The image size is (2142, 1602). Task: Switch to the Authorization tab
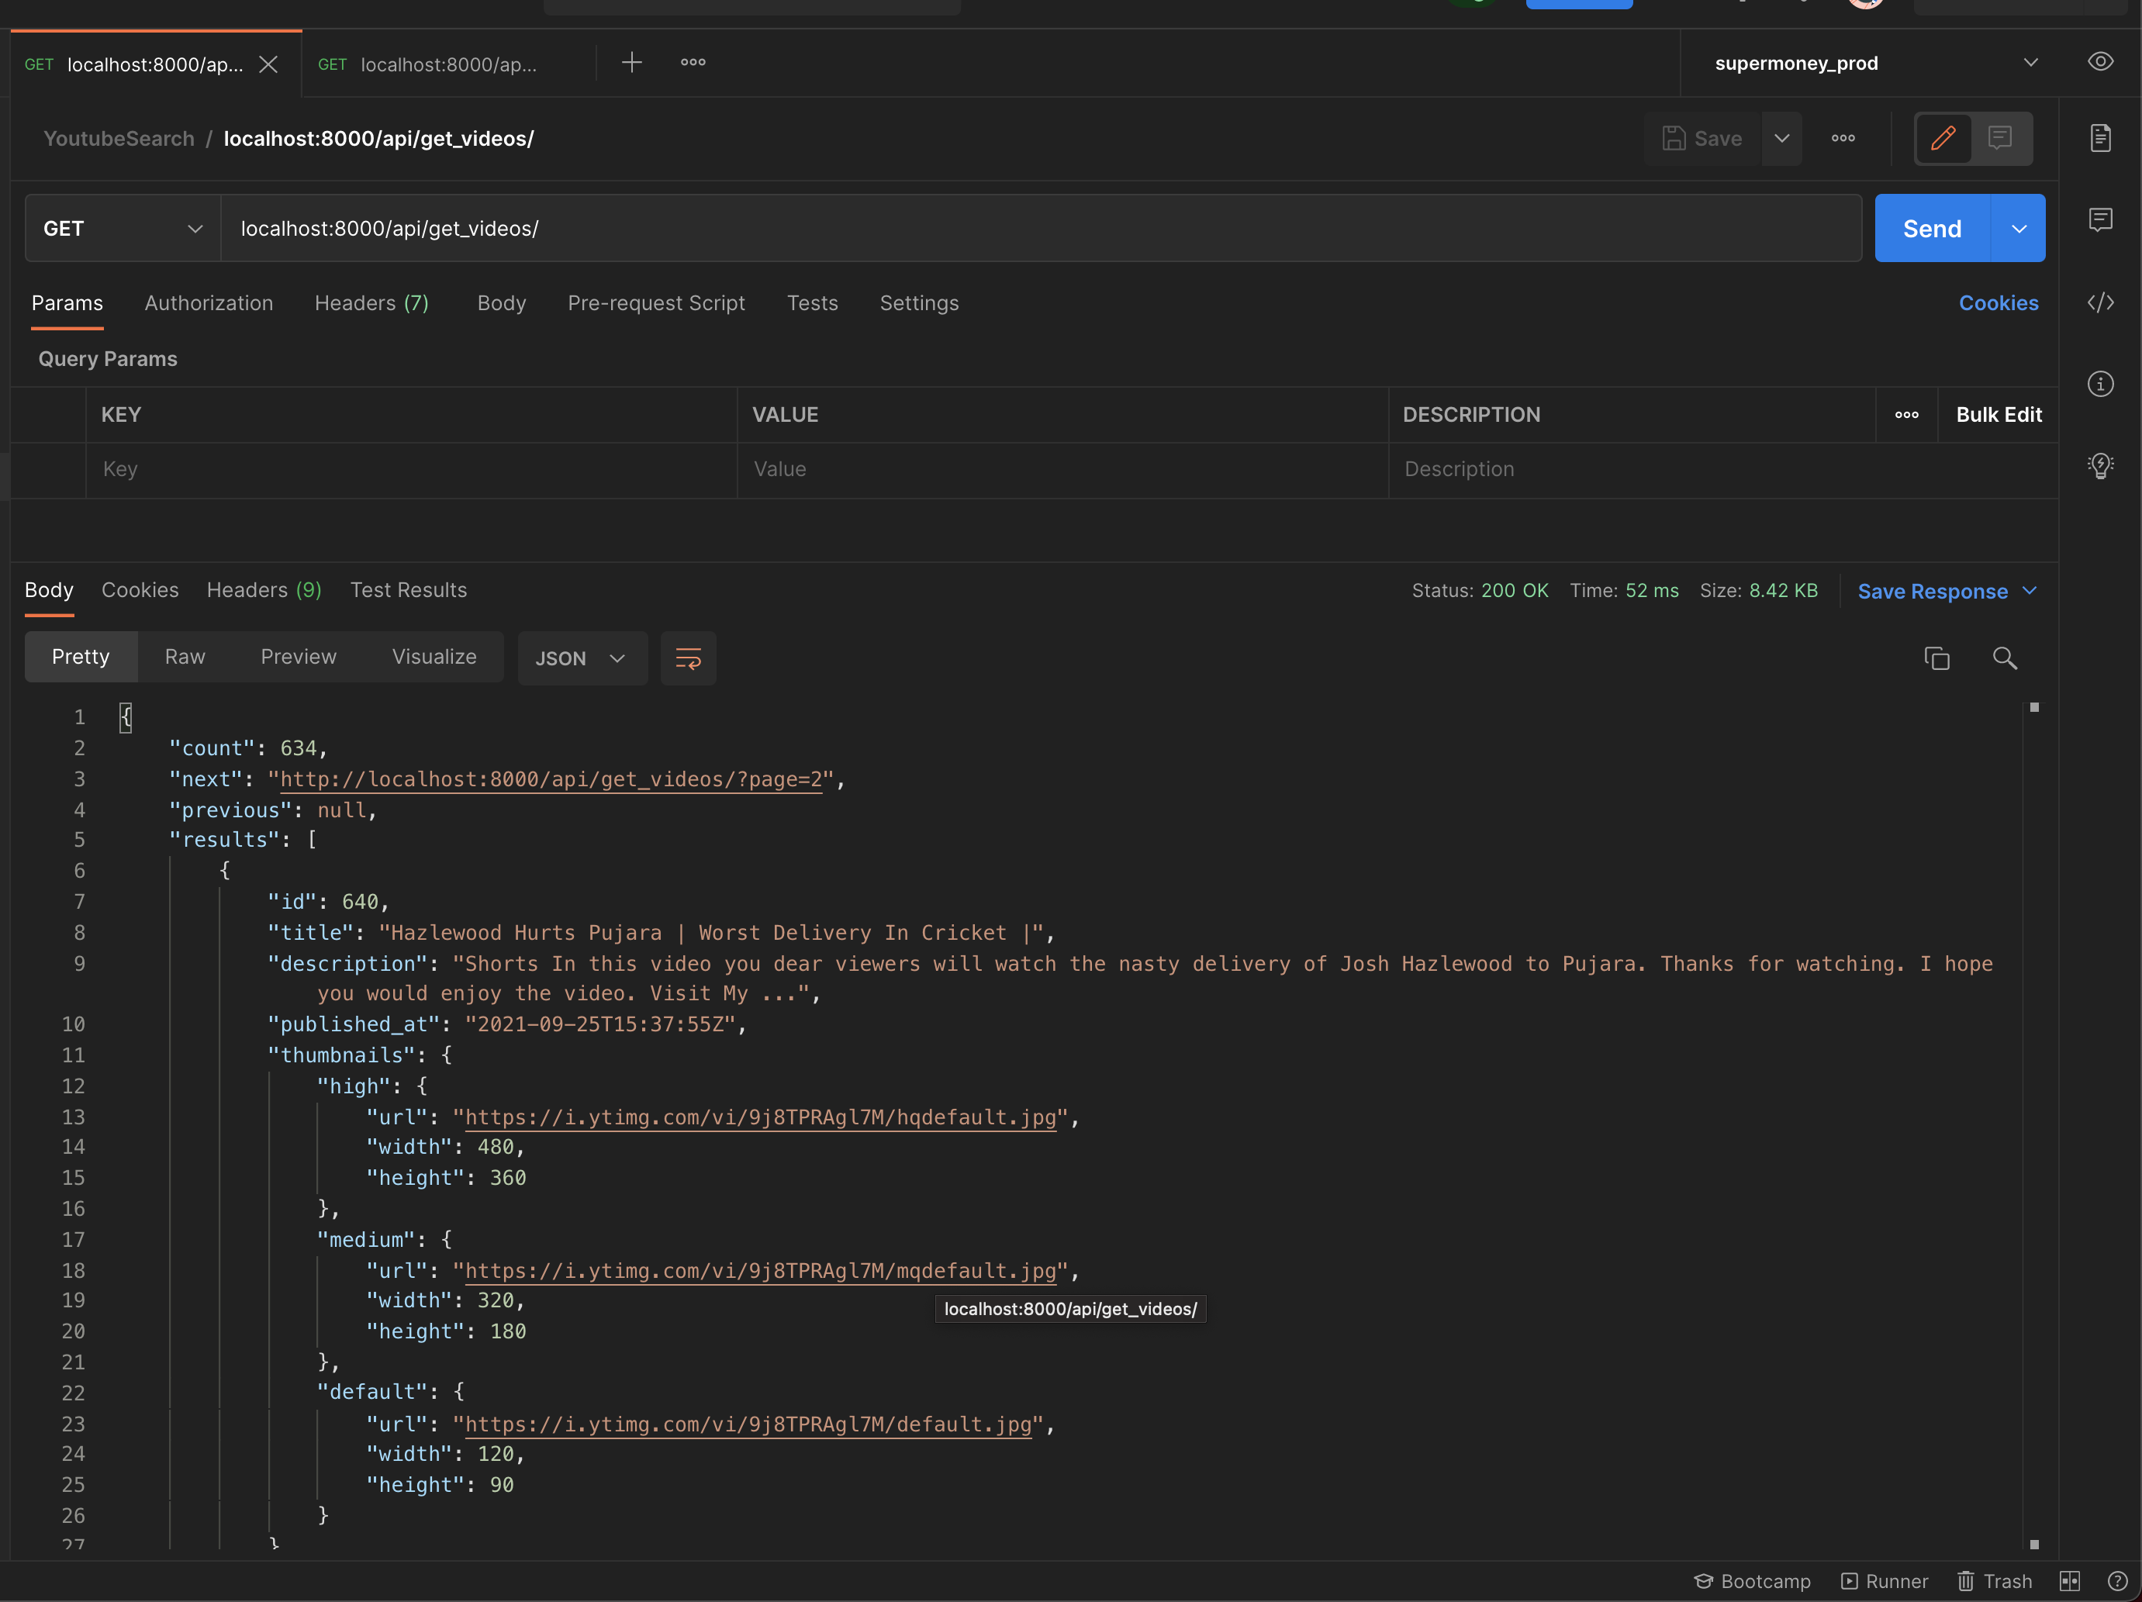click(208, 303)
